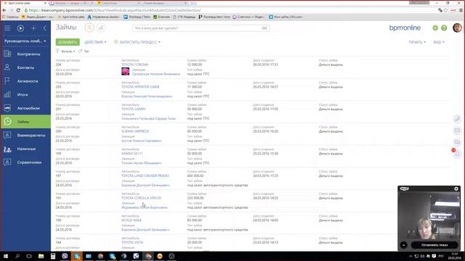Open the Фильтр dropdown

point(65,51)
